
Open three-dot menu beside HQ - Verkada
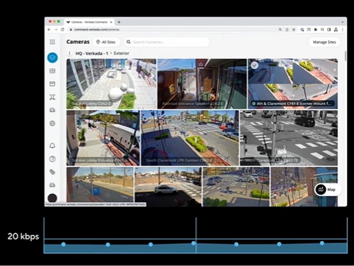(x=70, y=53)
